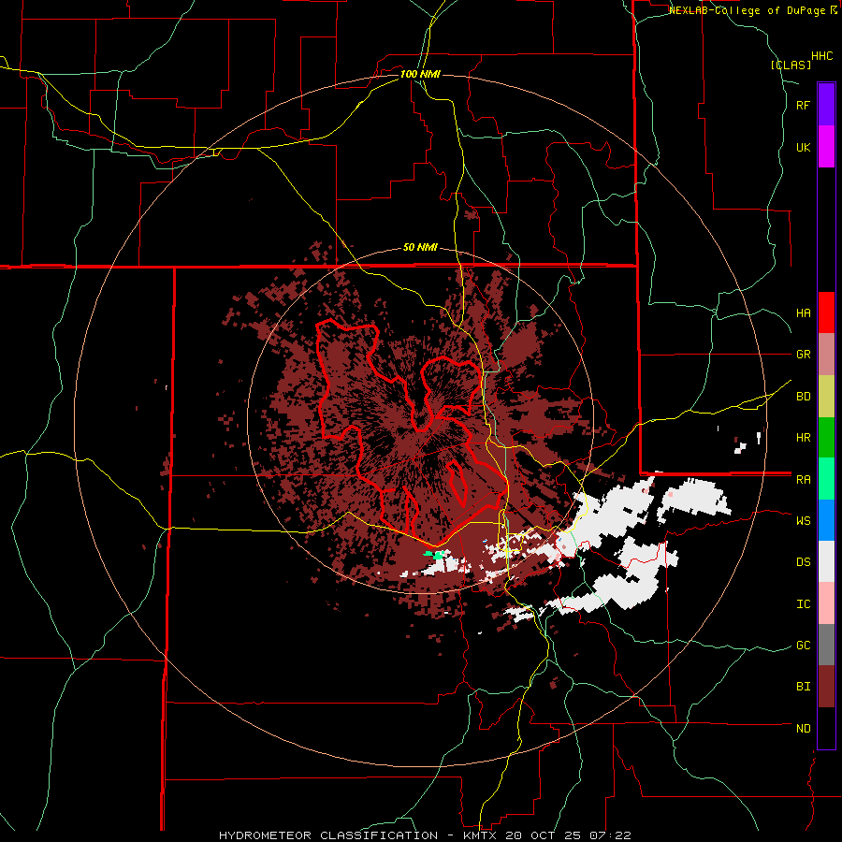
Task: Click the red HA color swatch
Action: pyautogui.click(x=826, y=312)
